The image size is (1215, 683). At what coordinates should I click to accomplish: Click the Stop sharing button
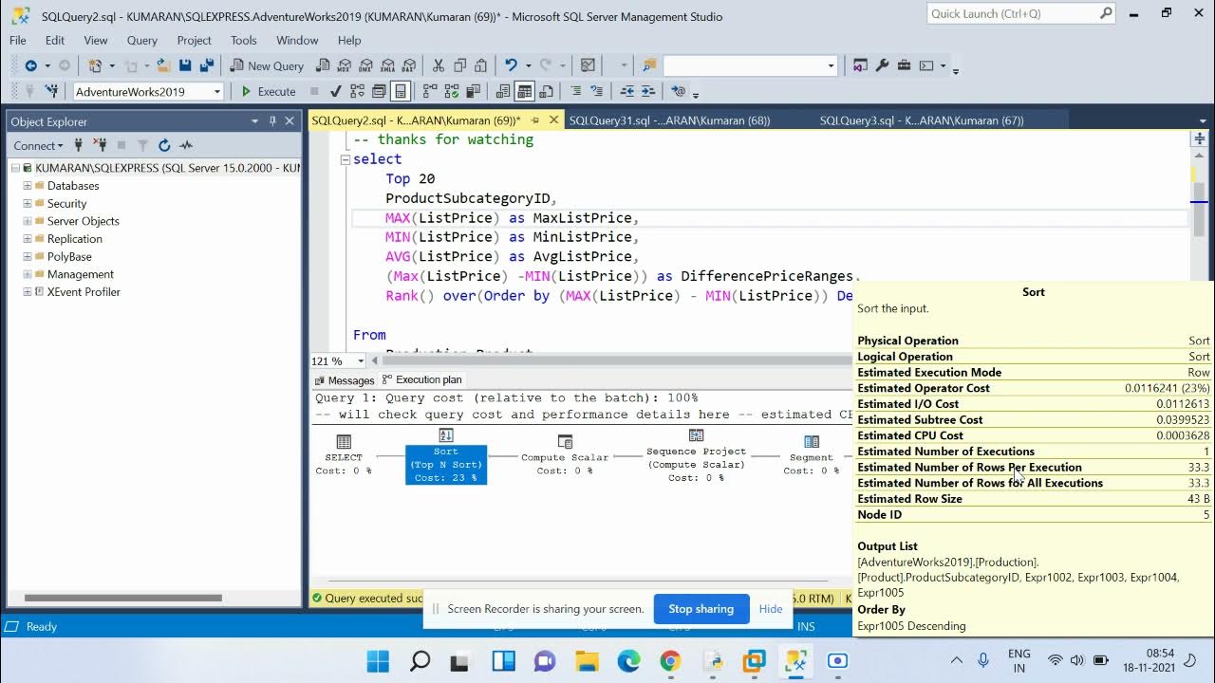[x=701, y=609]
